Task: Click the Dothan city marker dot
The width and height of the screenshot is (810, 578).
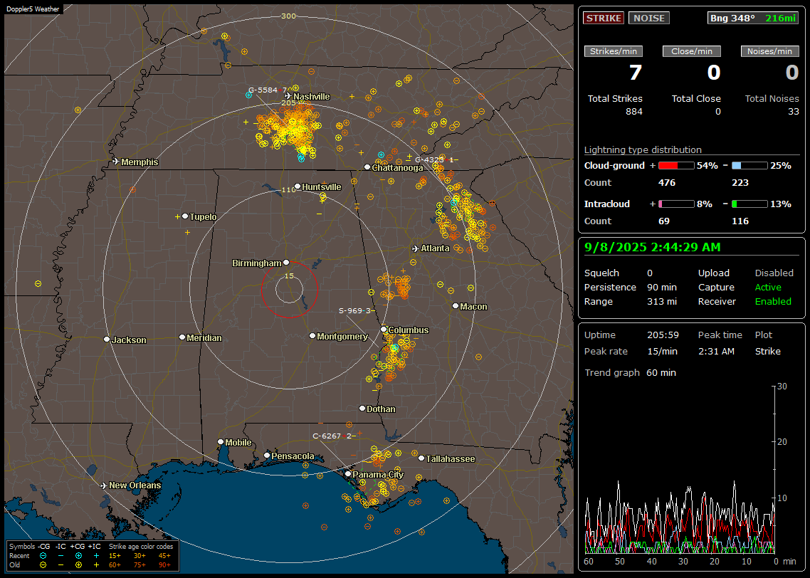Action: point(362,409)
